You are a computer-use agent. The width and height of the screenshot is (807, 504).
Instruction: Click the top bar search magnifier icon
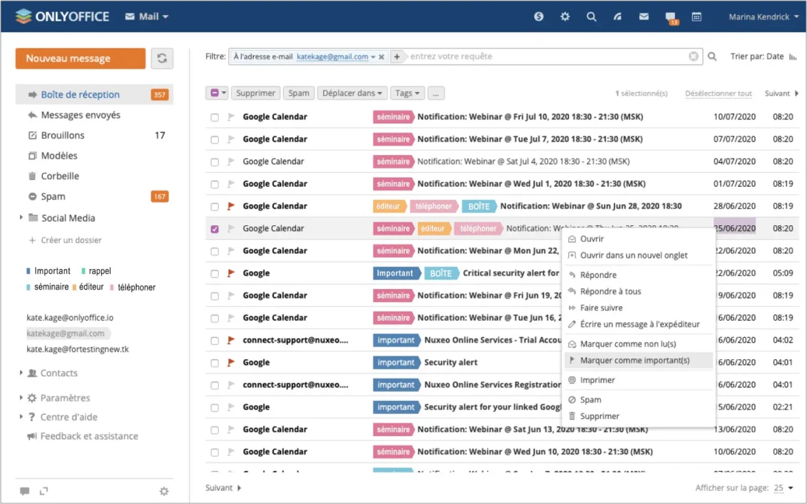point(591,16)
